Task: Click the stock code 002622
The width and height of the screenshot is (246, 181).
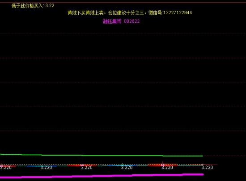Action: pos(132,21)
